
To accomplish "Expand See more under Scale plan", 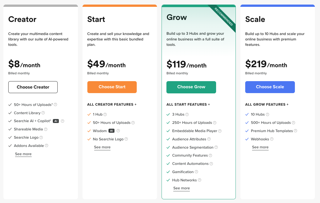I will tap(260, 147).
